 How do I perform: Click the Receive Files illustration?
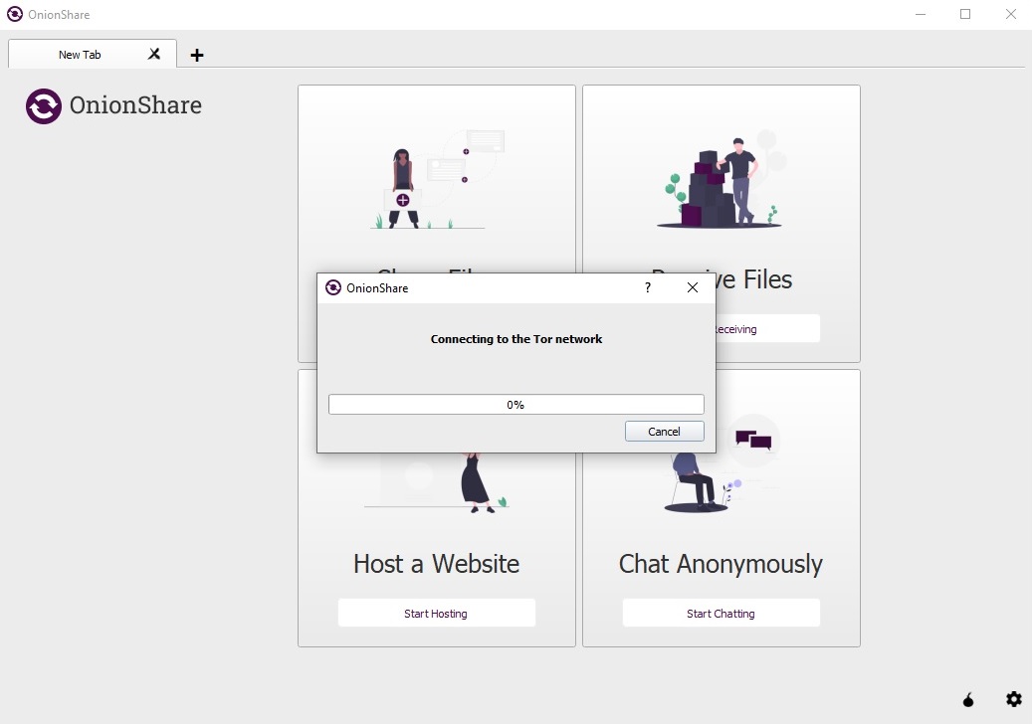pyautogui.click(x=722, y=179)
